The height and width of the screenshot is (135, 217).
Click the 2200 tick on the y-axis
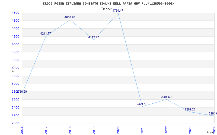15,115
